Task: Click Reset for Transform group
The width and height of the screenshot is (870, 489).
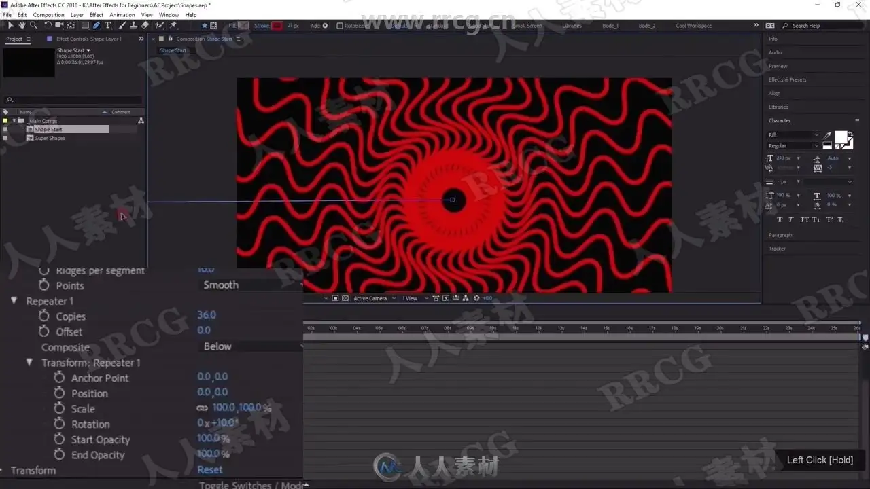Action: click(x=210, y=469)
